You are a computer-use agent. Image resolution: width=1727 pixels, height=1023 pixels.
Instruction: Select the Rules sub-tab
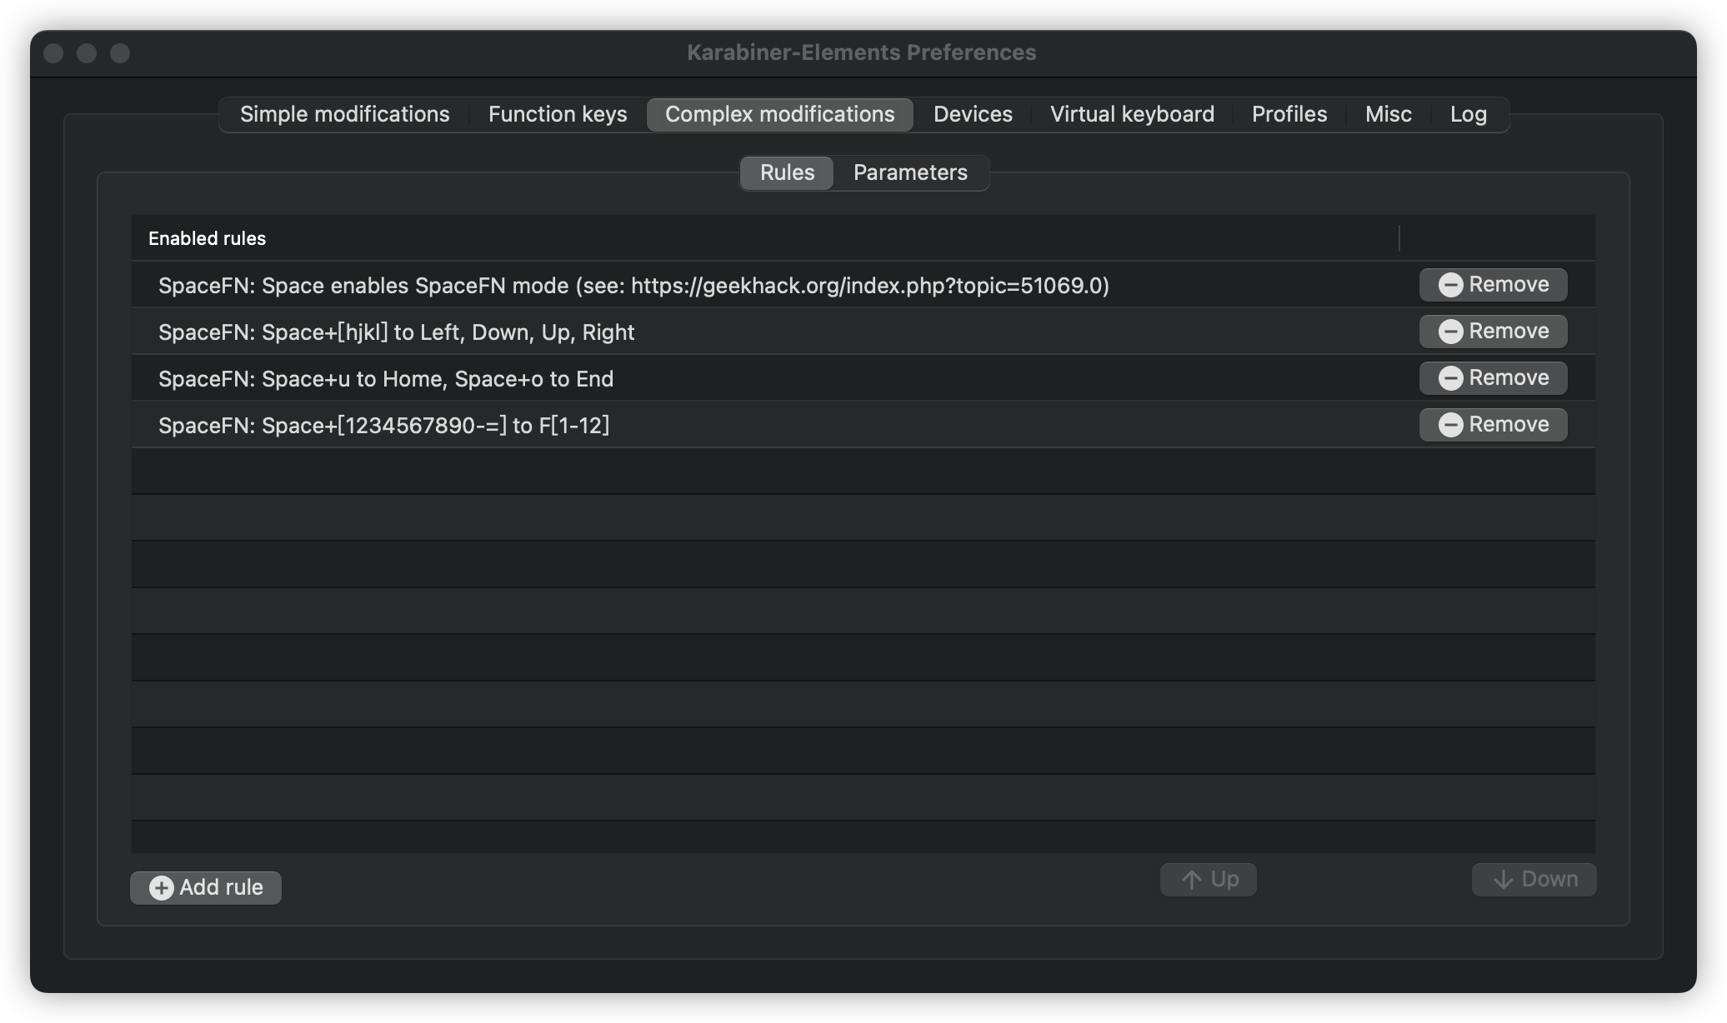[787, 172]
